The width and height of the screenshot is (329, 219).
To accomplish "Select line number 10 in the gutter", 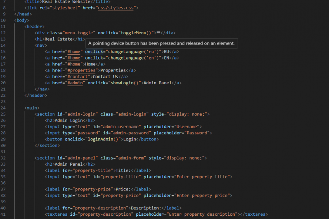I will [x=3, y=20].
